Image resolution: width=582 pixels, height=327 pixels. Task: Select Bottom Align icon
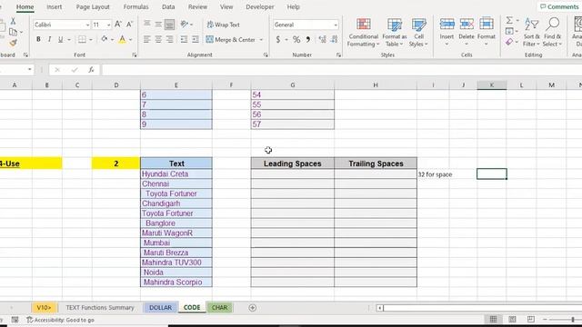(x=169, y=25)
